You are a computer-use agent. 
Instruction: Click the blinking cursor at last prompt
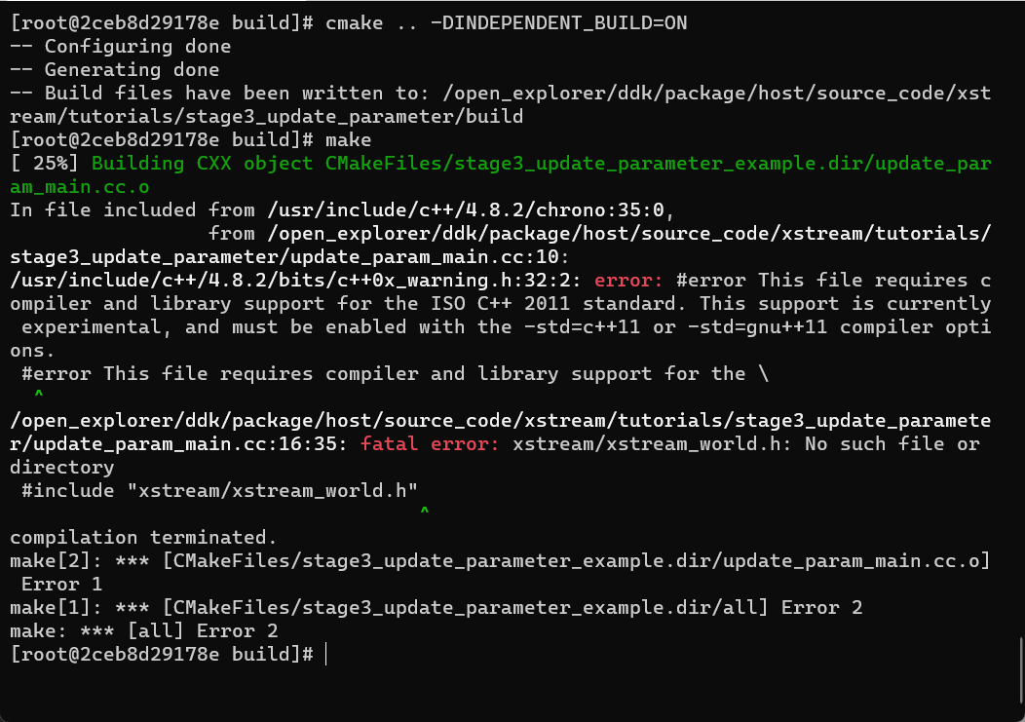325,655
